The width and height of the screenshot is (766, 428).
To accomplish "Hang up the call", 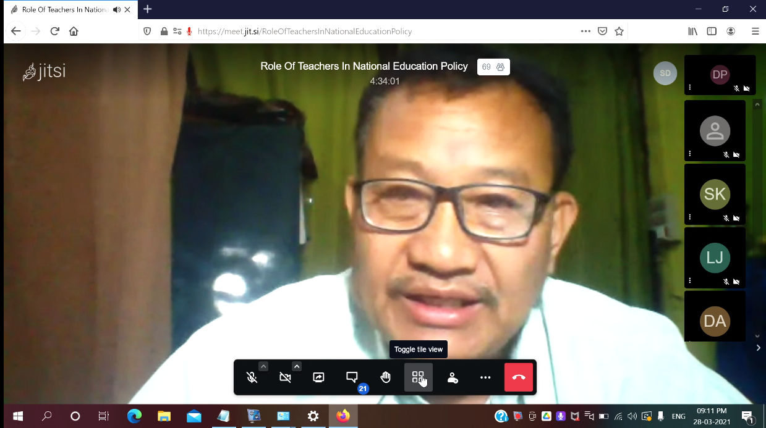I will click(519, 377).
